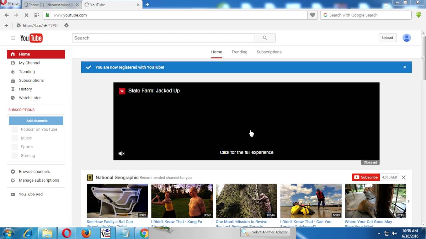
Task: Select the Home top tab
Action: click(x=216, y=52)
